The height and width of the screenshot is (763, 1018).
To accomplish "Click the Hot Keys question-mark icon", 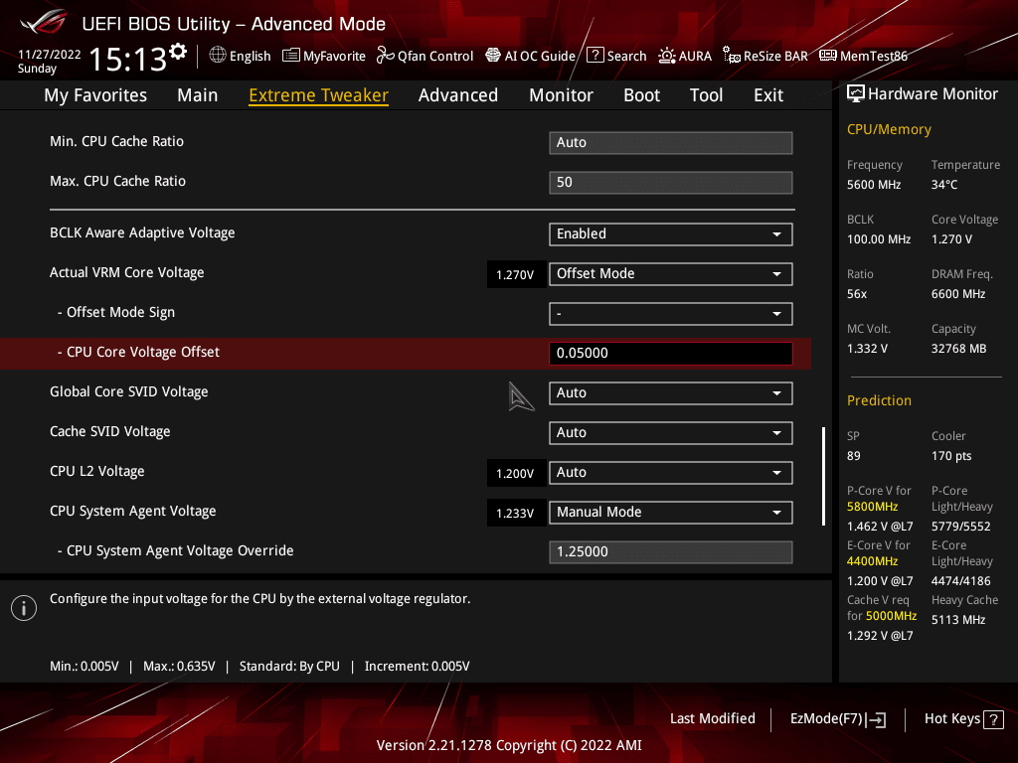I will pos(993,719).
